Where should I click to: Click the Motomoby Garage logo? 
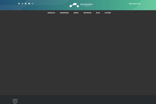point(81,5)
